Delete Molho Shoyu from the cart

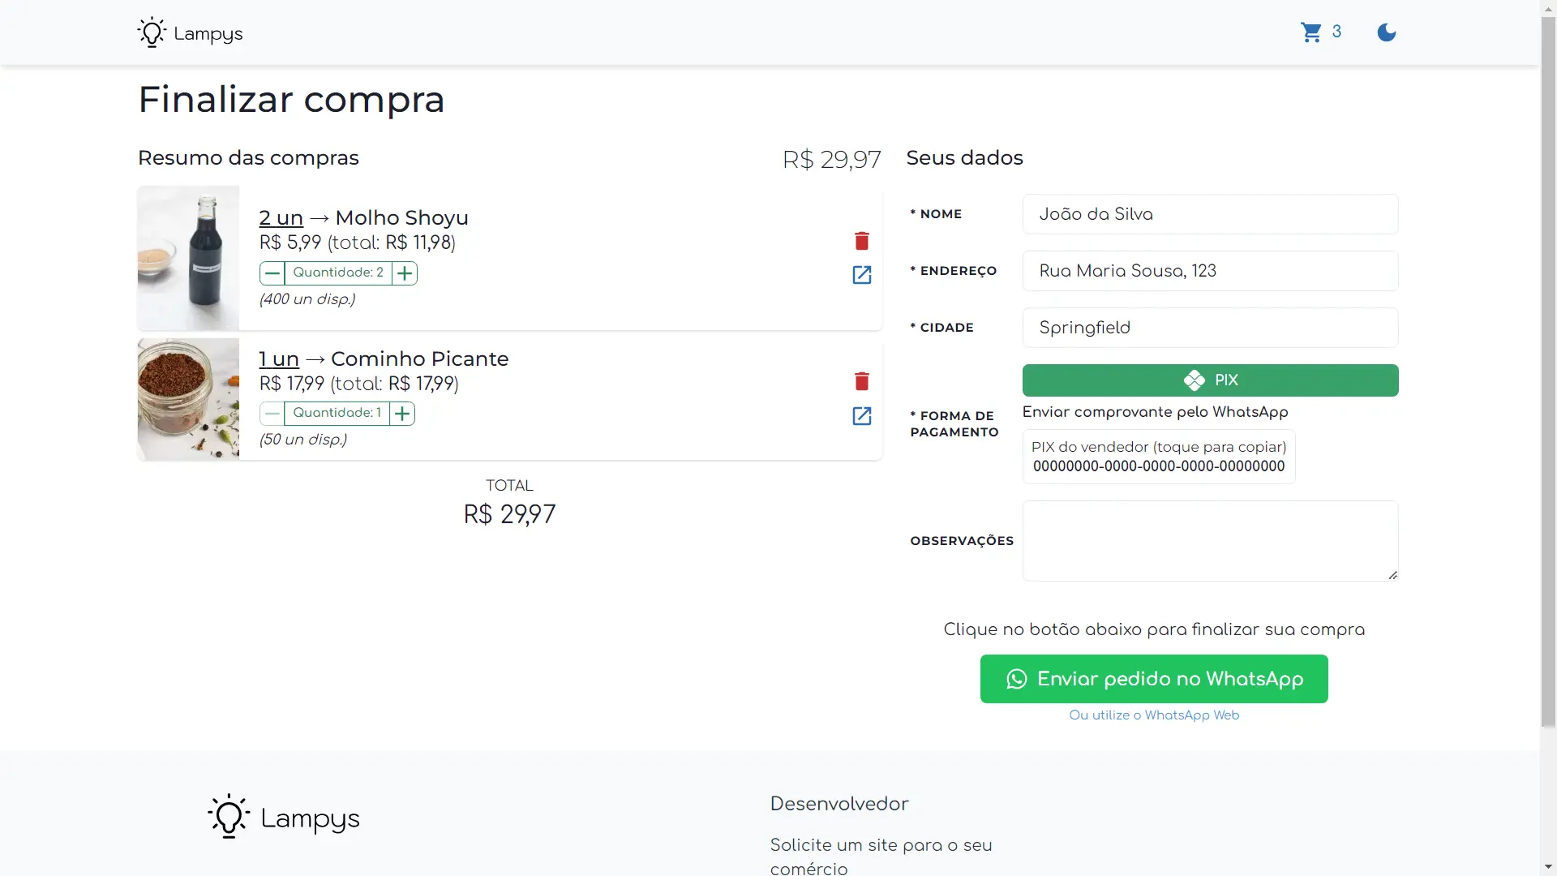click(x=862, y=241)
